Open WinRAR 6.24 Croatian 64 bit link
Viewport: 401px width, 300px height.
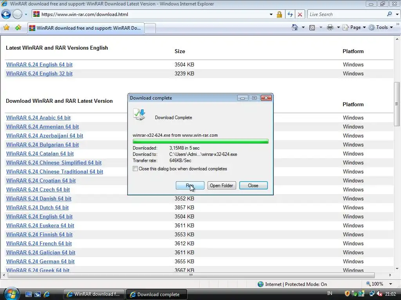point(41,180)
